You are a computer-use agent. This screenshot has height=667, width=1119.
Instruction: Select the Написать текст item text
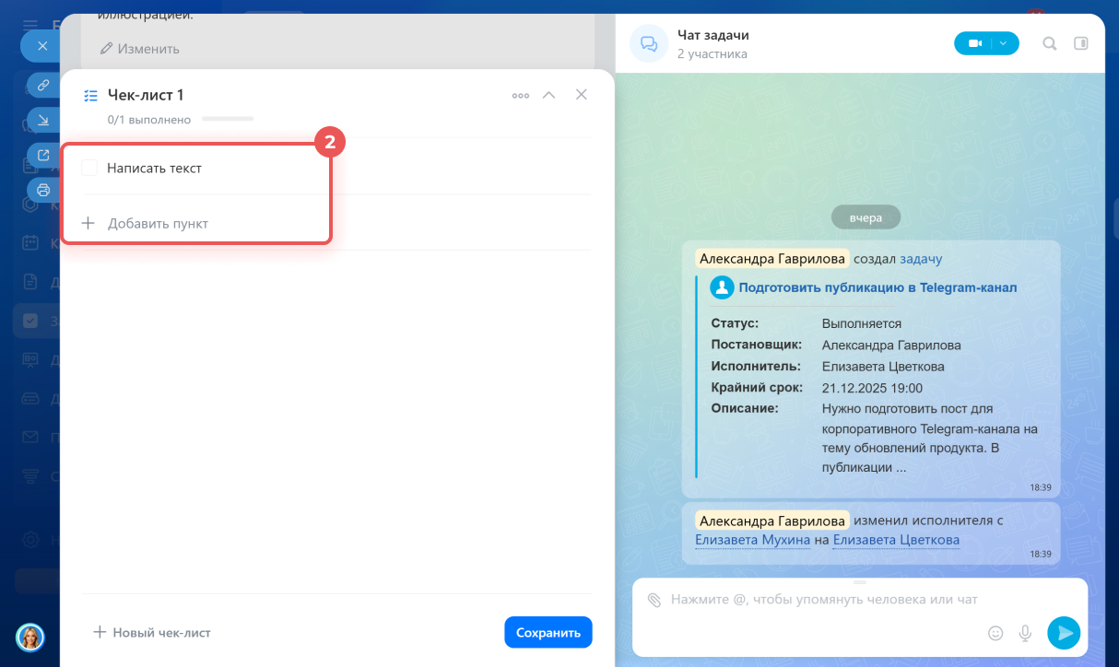tap(154, 168)
